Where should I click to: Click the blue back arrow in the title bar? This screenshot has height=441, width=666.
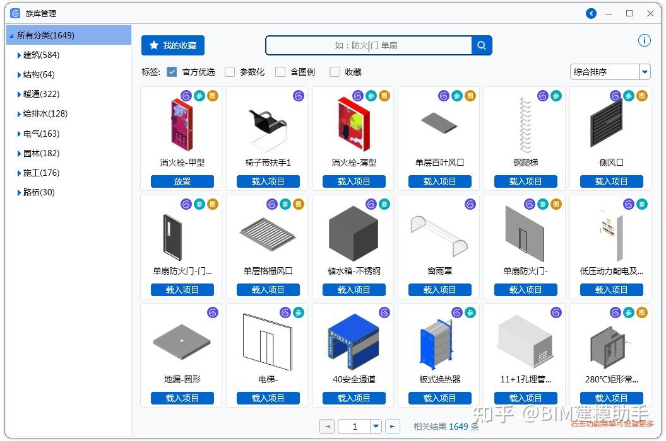[591, 13]
